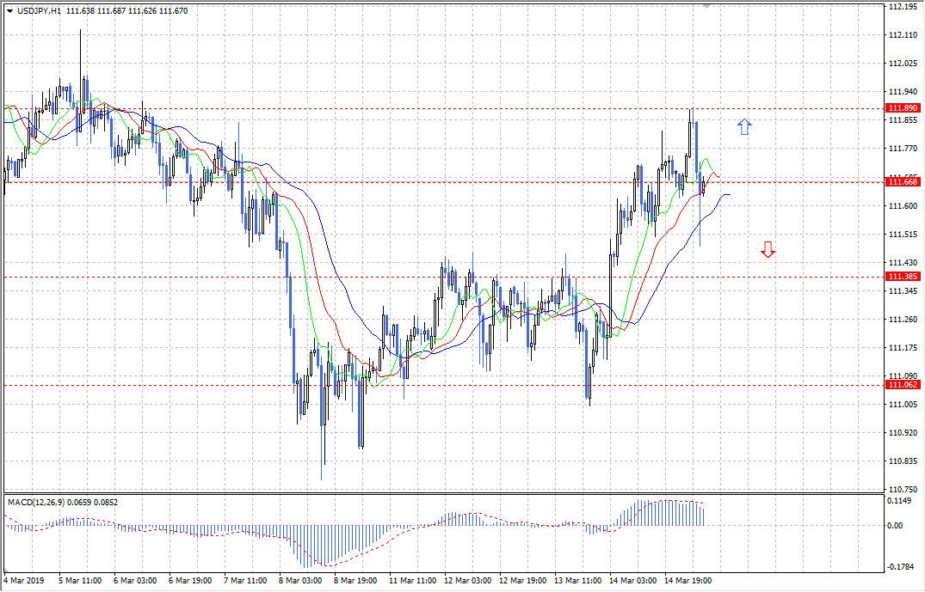Click the 111.005 price scale label

[903, 405]
